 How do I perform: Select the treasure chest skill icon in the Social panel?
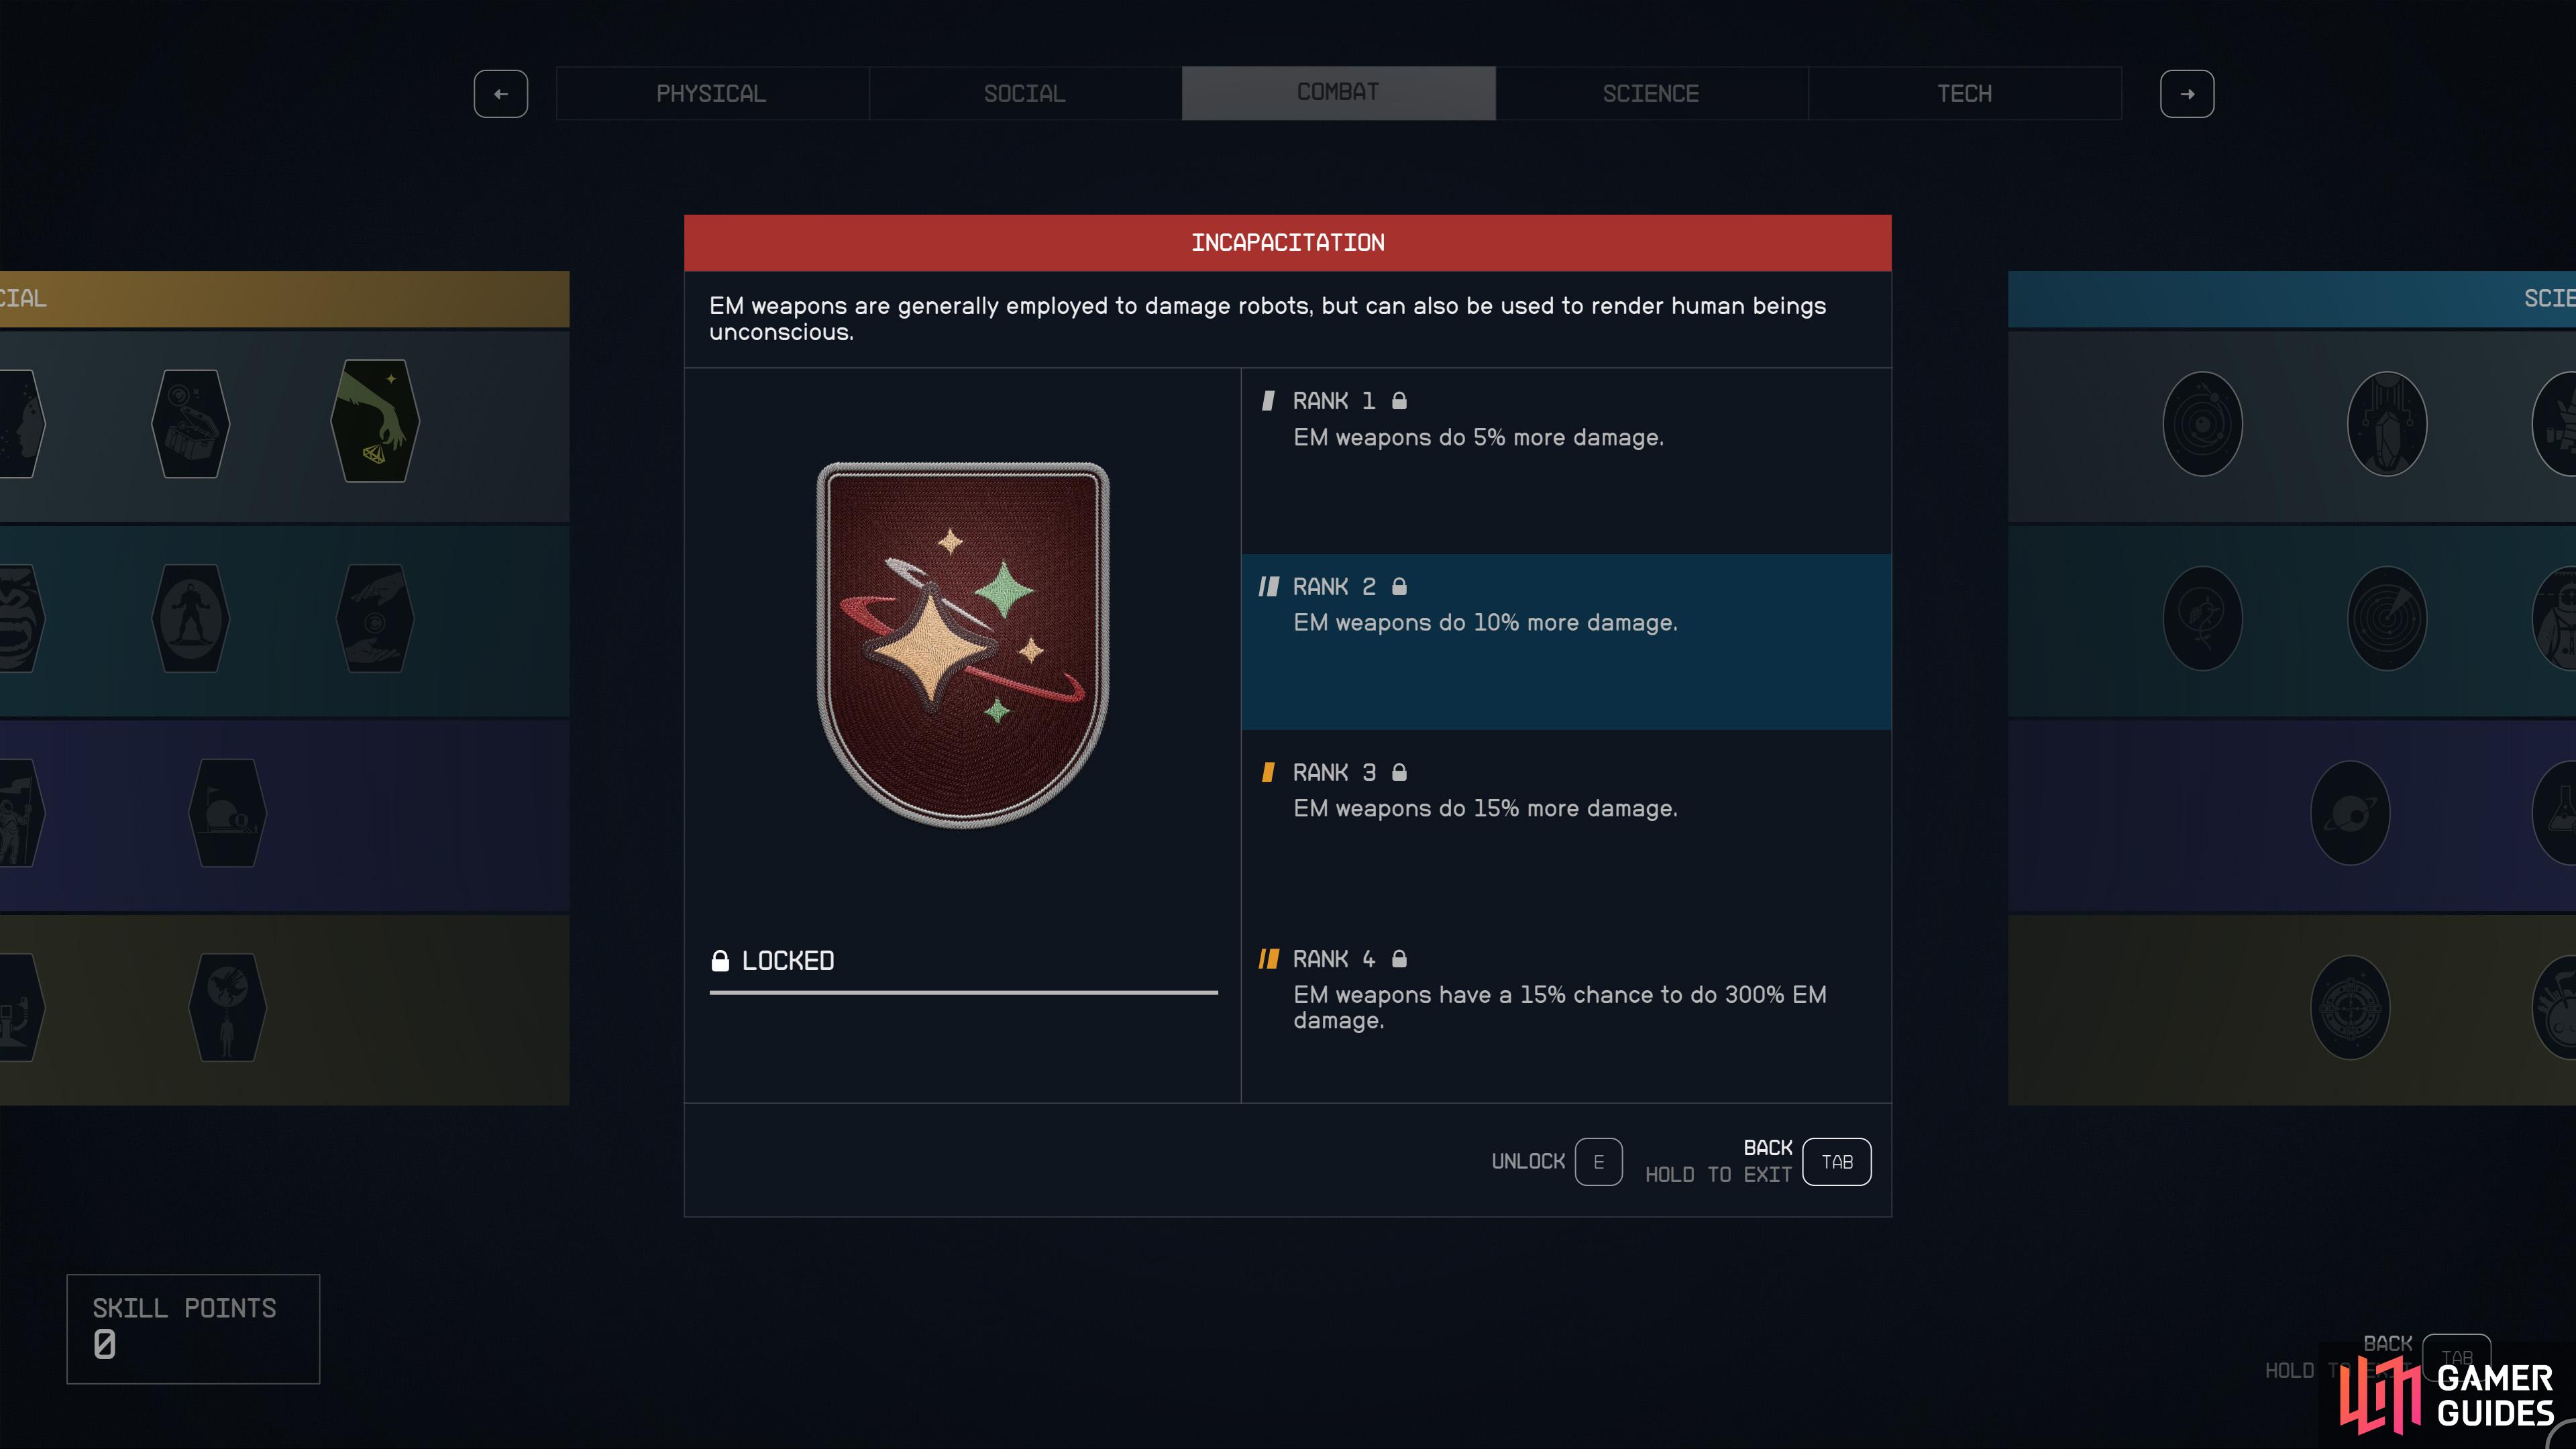point(190,423)
